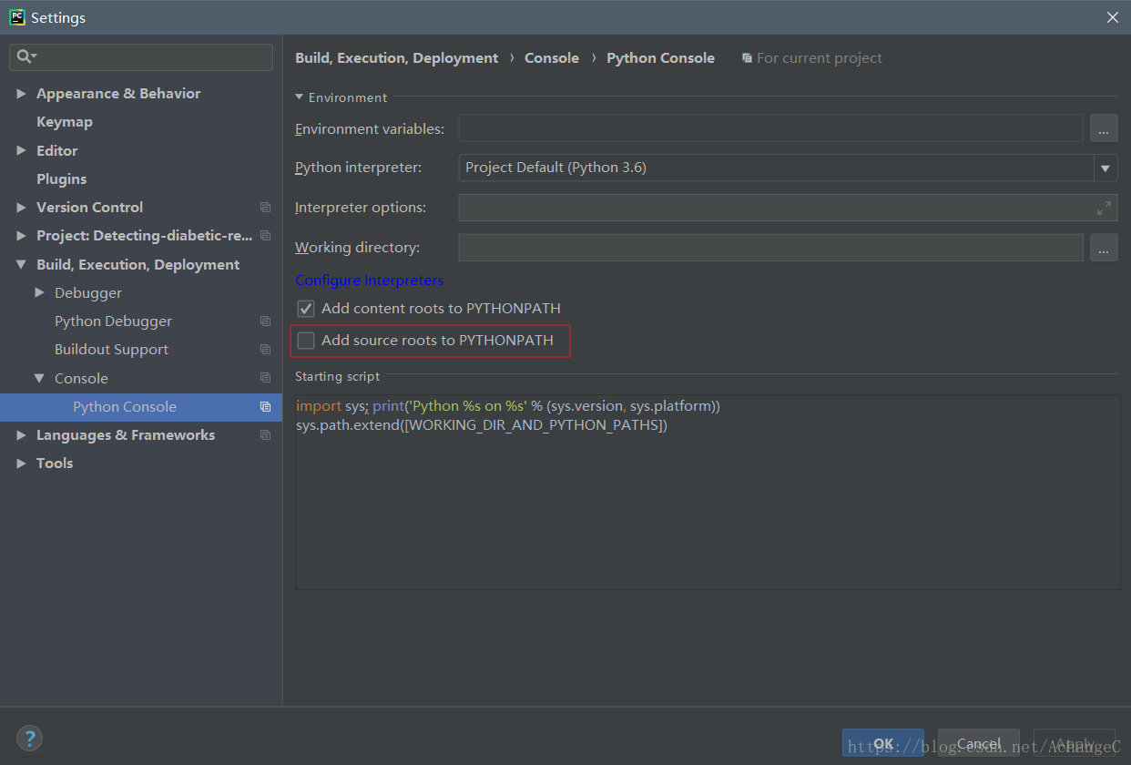Confirm settings with OK button
The width and height of the screenshot is (1131, 765).
pos(883,743)
